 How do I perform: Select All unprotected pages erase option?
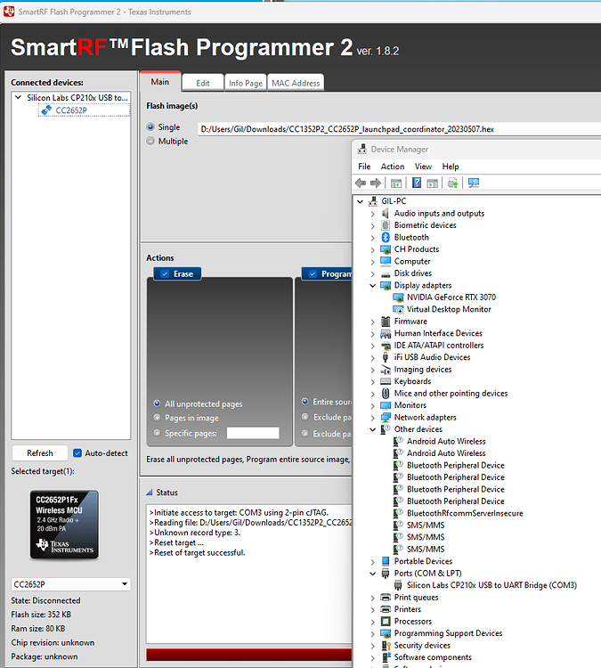click(158, 403)
